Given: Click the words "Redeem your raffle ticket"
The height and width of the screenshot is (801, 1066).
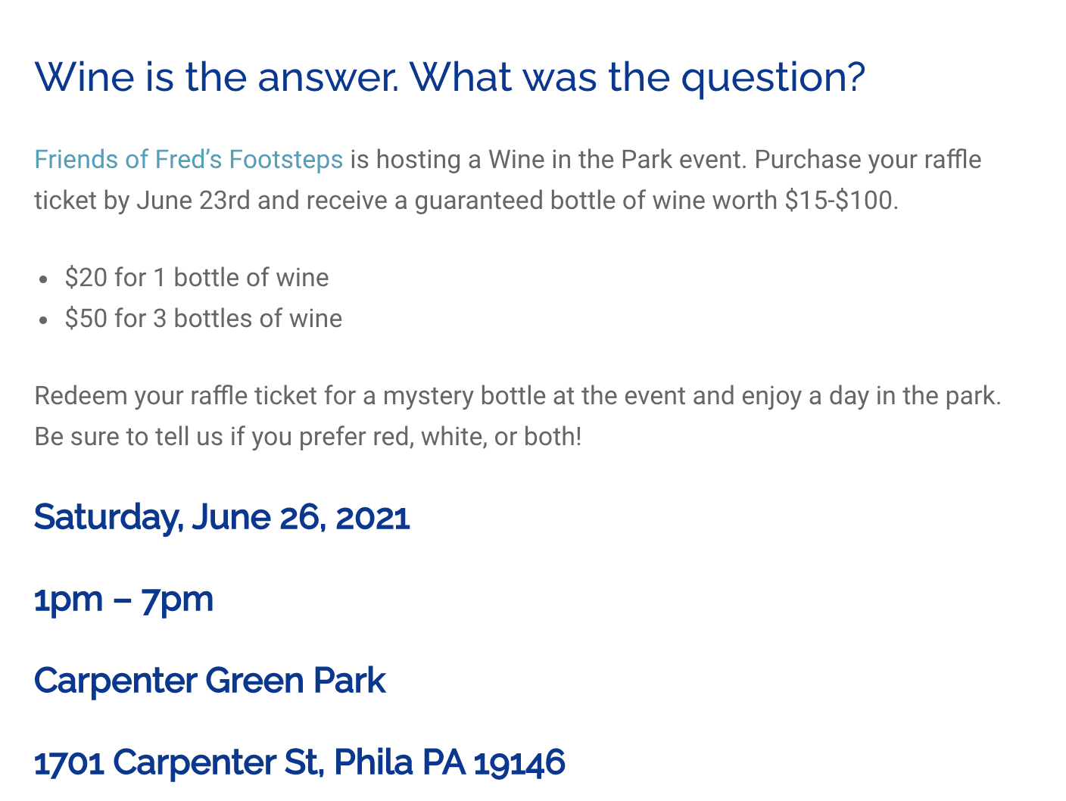Looking at the screenshot, I should (176, 396).
